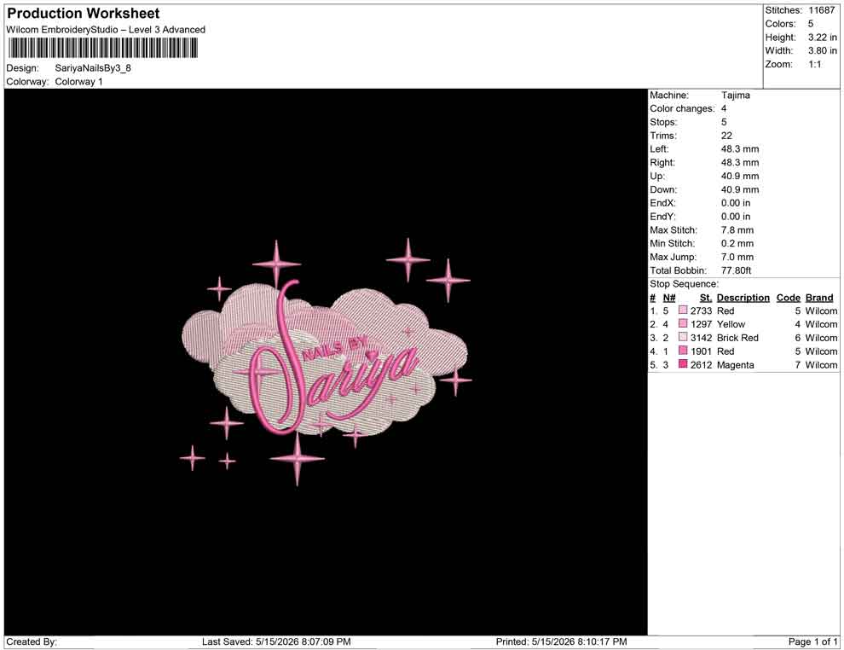Click stitches count '11687'
Screen dimensions: 844x650
click(821, 10)
